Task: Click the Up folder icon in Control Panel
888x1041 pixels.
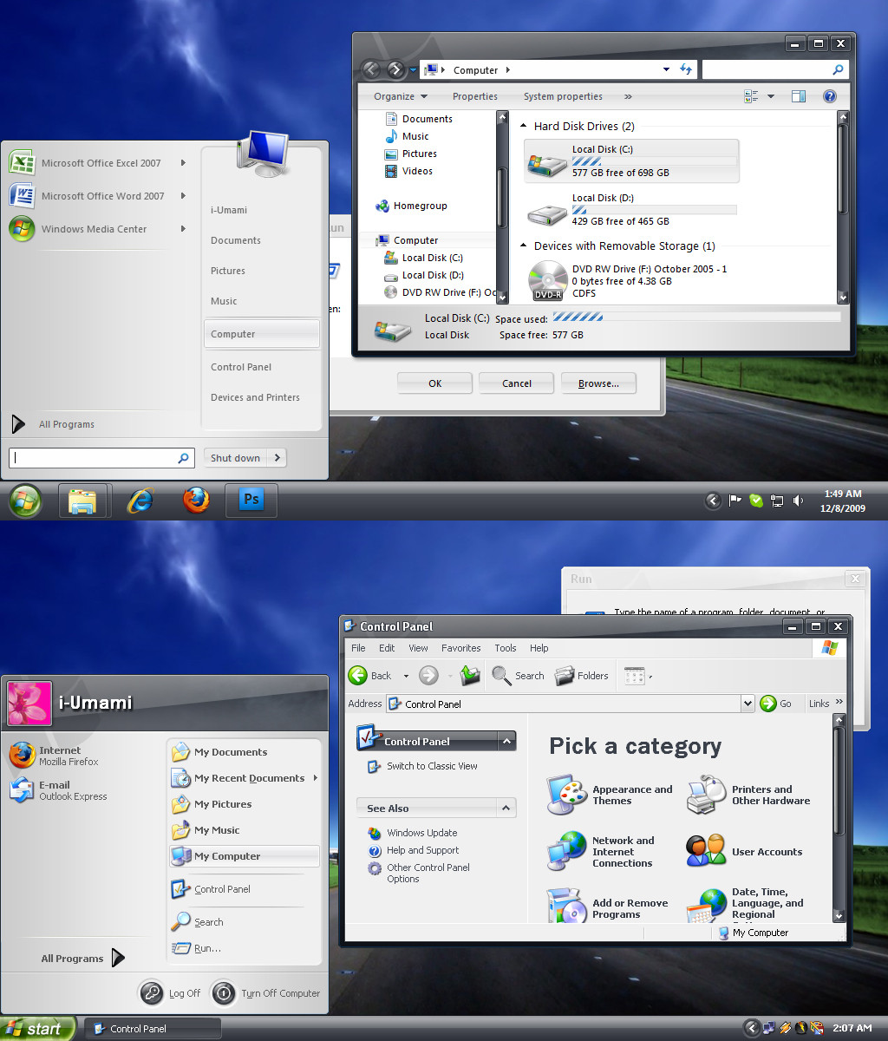Action: pos(470,676)
